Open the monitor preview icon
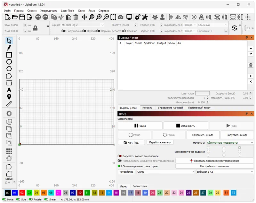 point(129,17)
